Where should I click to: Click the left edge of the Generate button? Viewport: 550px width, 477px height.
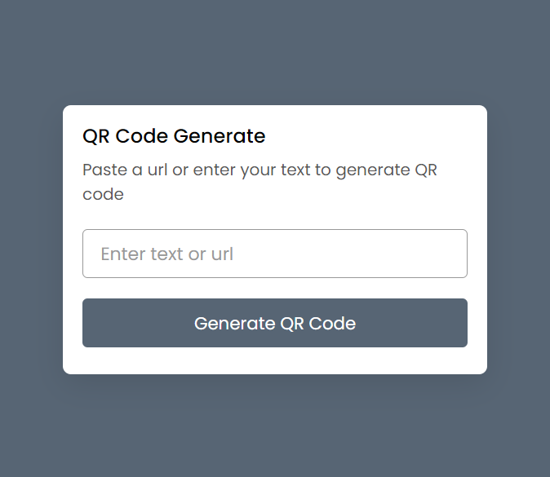tap(91, 323)
